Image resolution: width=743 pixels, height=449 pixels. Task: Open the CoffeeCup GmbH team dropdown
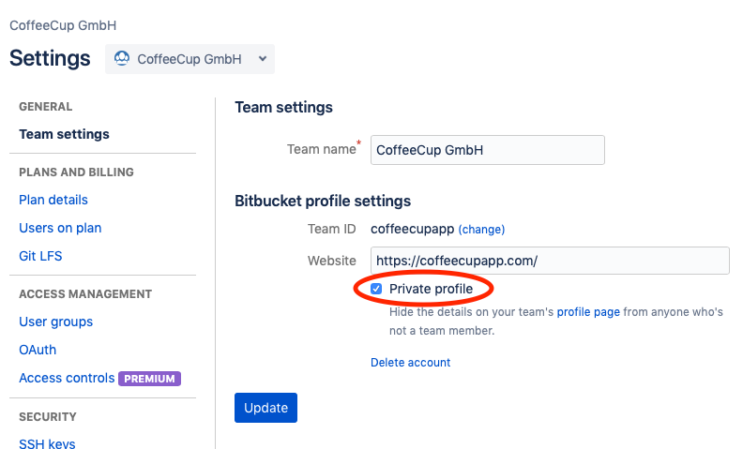tap(190, 59)
